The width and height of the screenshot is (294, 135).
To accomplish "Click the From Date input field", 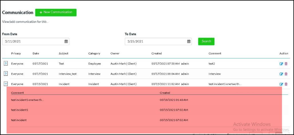I will point(33,42).
